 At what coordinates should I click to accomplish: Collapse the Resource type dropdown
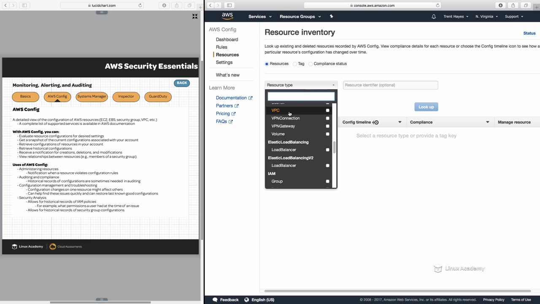pyautogui.click(x=301, y=85)
